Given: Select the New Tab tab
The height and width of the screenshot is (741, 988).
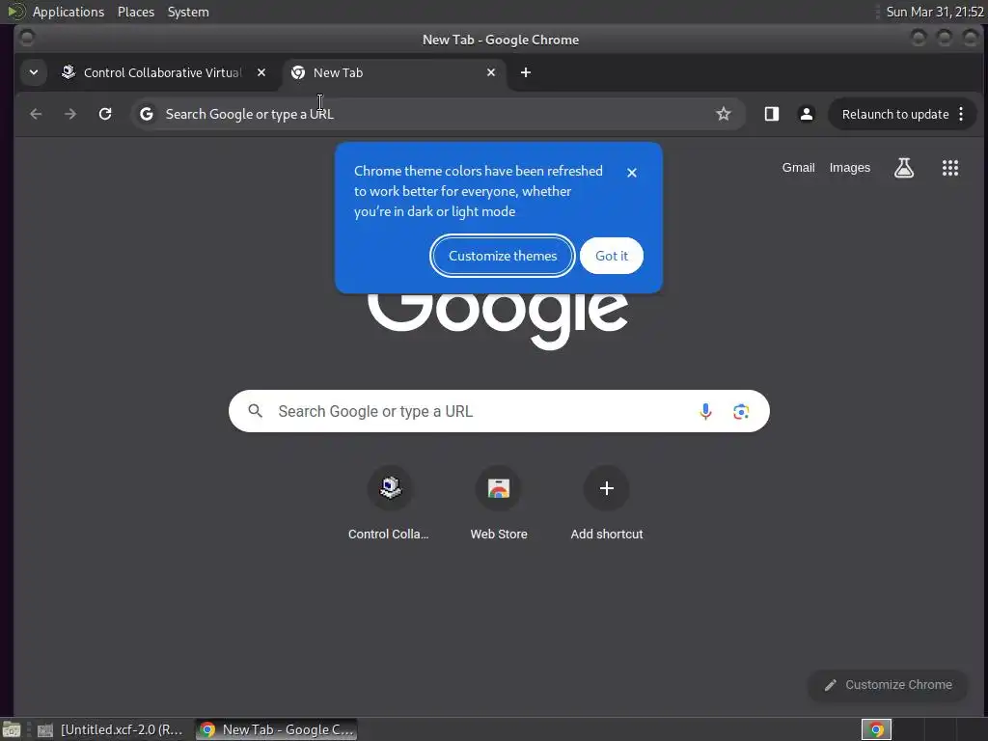Looking at the screenshot, I should pos(394,72).
